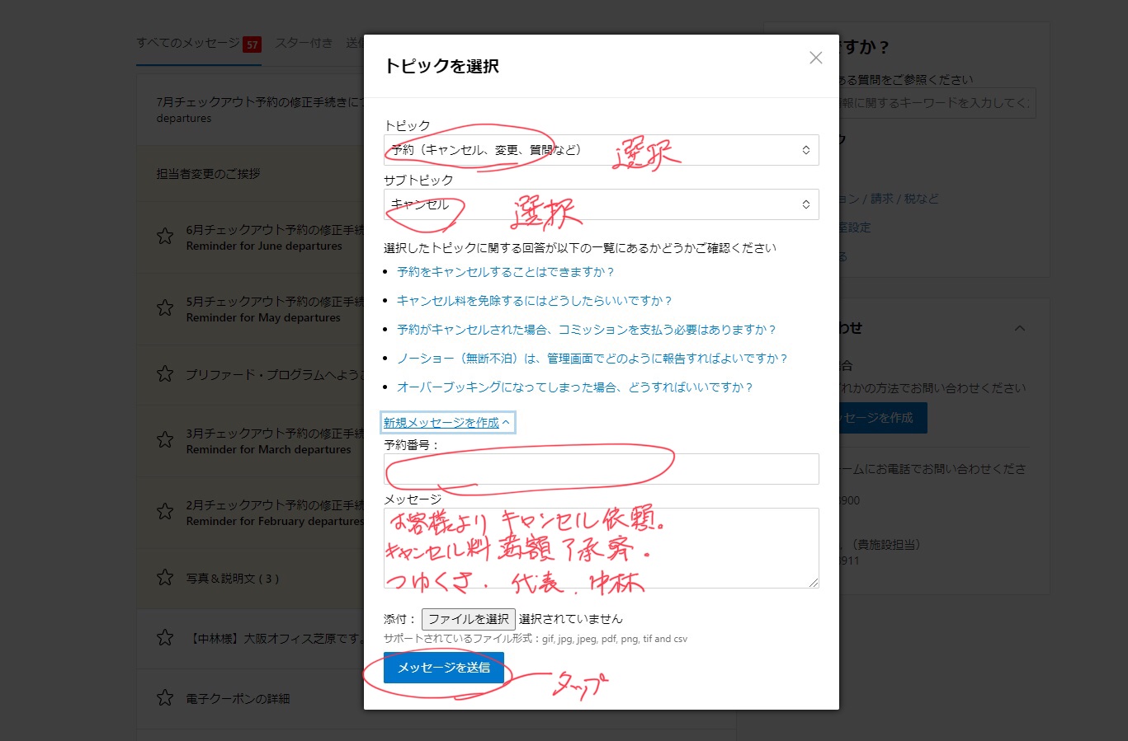Collapse the 新規メッセージを作成 section
This screenshot has height=741, width=1128.
(x=446, y=423)
